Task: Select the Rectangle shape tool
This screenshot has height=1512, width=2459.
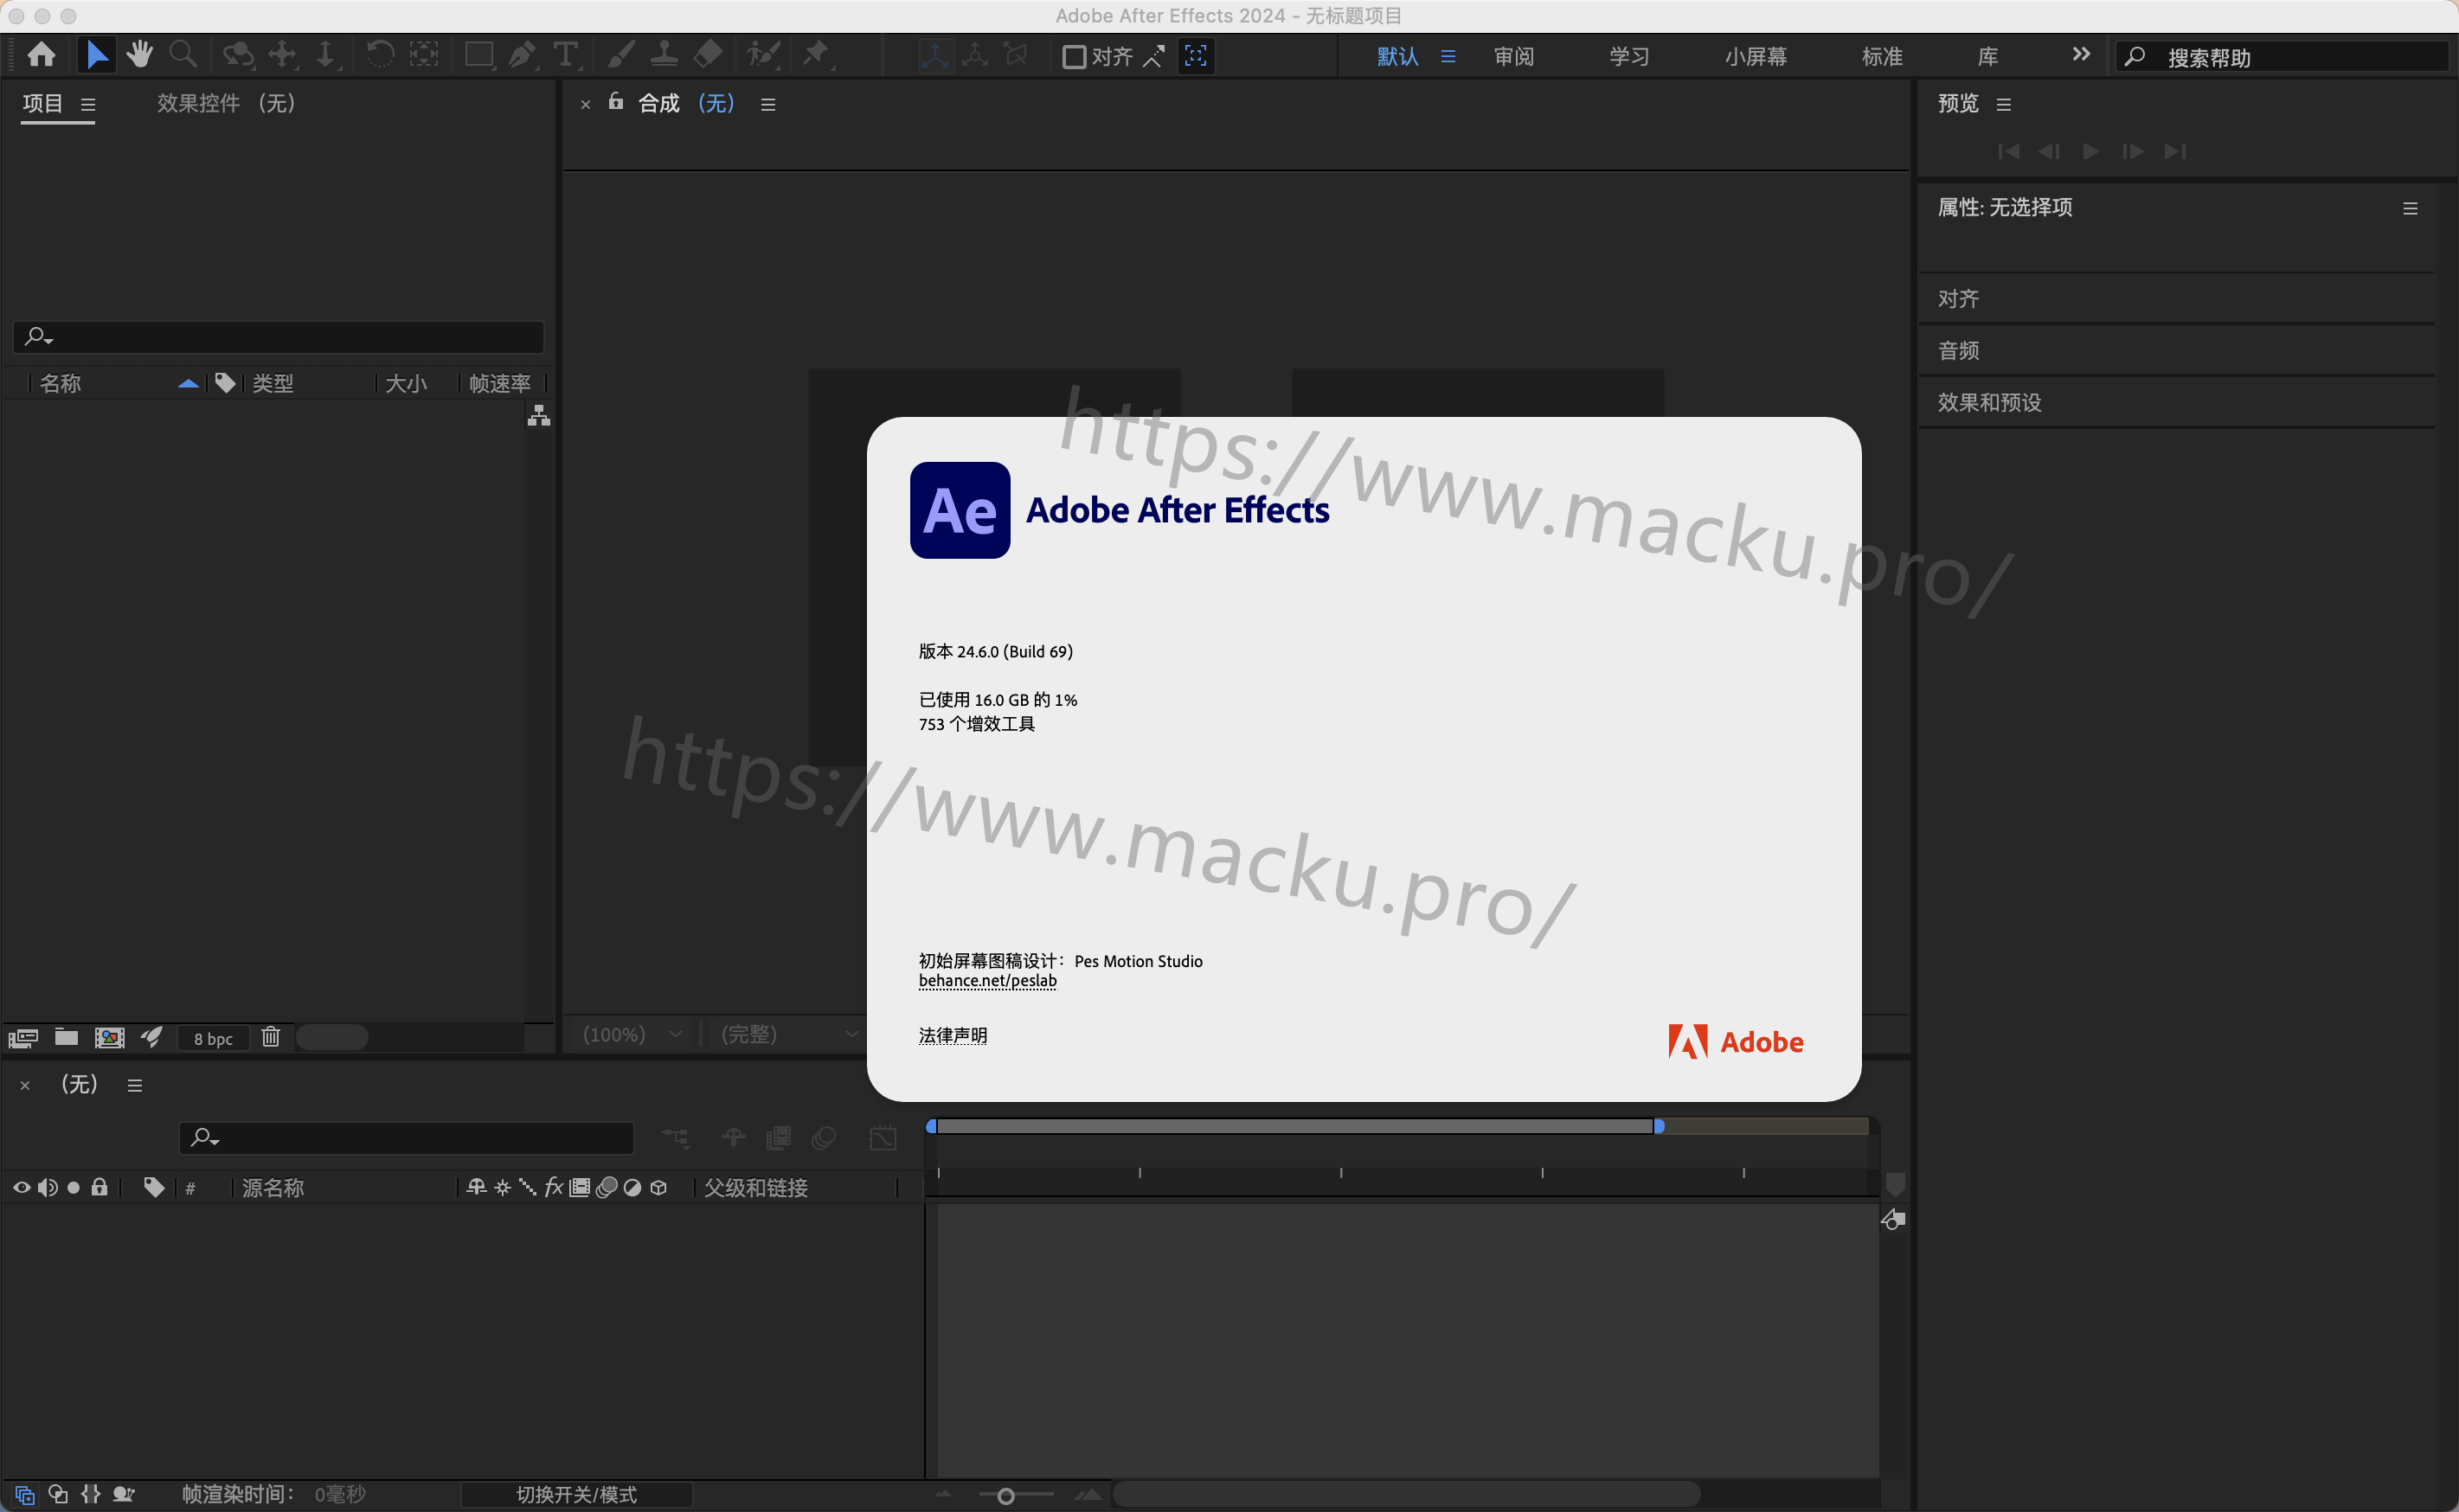Action: (479, 54)
